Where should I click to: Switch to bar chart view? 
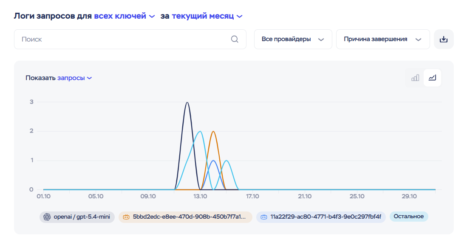click(x=415, y=78)
